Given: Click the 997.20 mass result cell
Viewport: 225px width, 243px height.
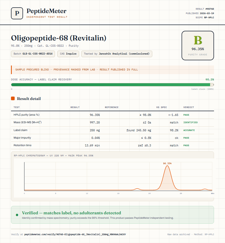Looking at the screenshot, I should (x=95, y=122).
